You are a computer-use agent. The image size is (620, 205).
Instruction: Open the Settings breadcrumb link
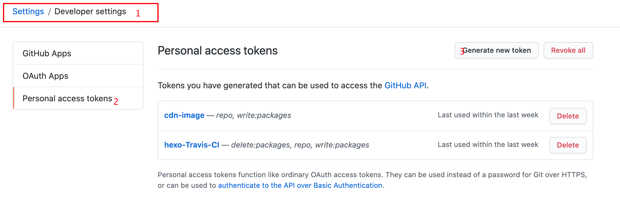tap(28, 12)
